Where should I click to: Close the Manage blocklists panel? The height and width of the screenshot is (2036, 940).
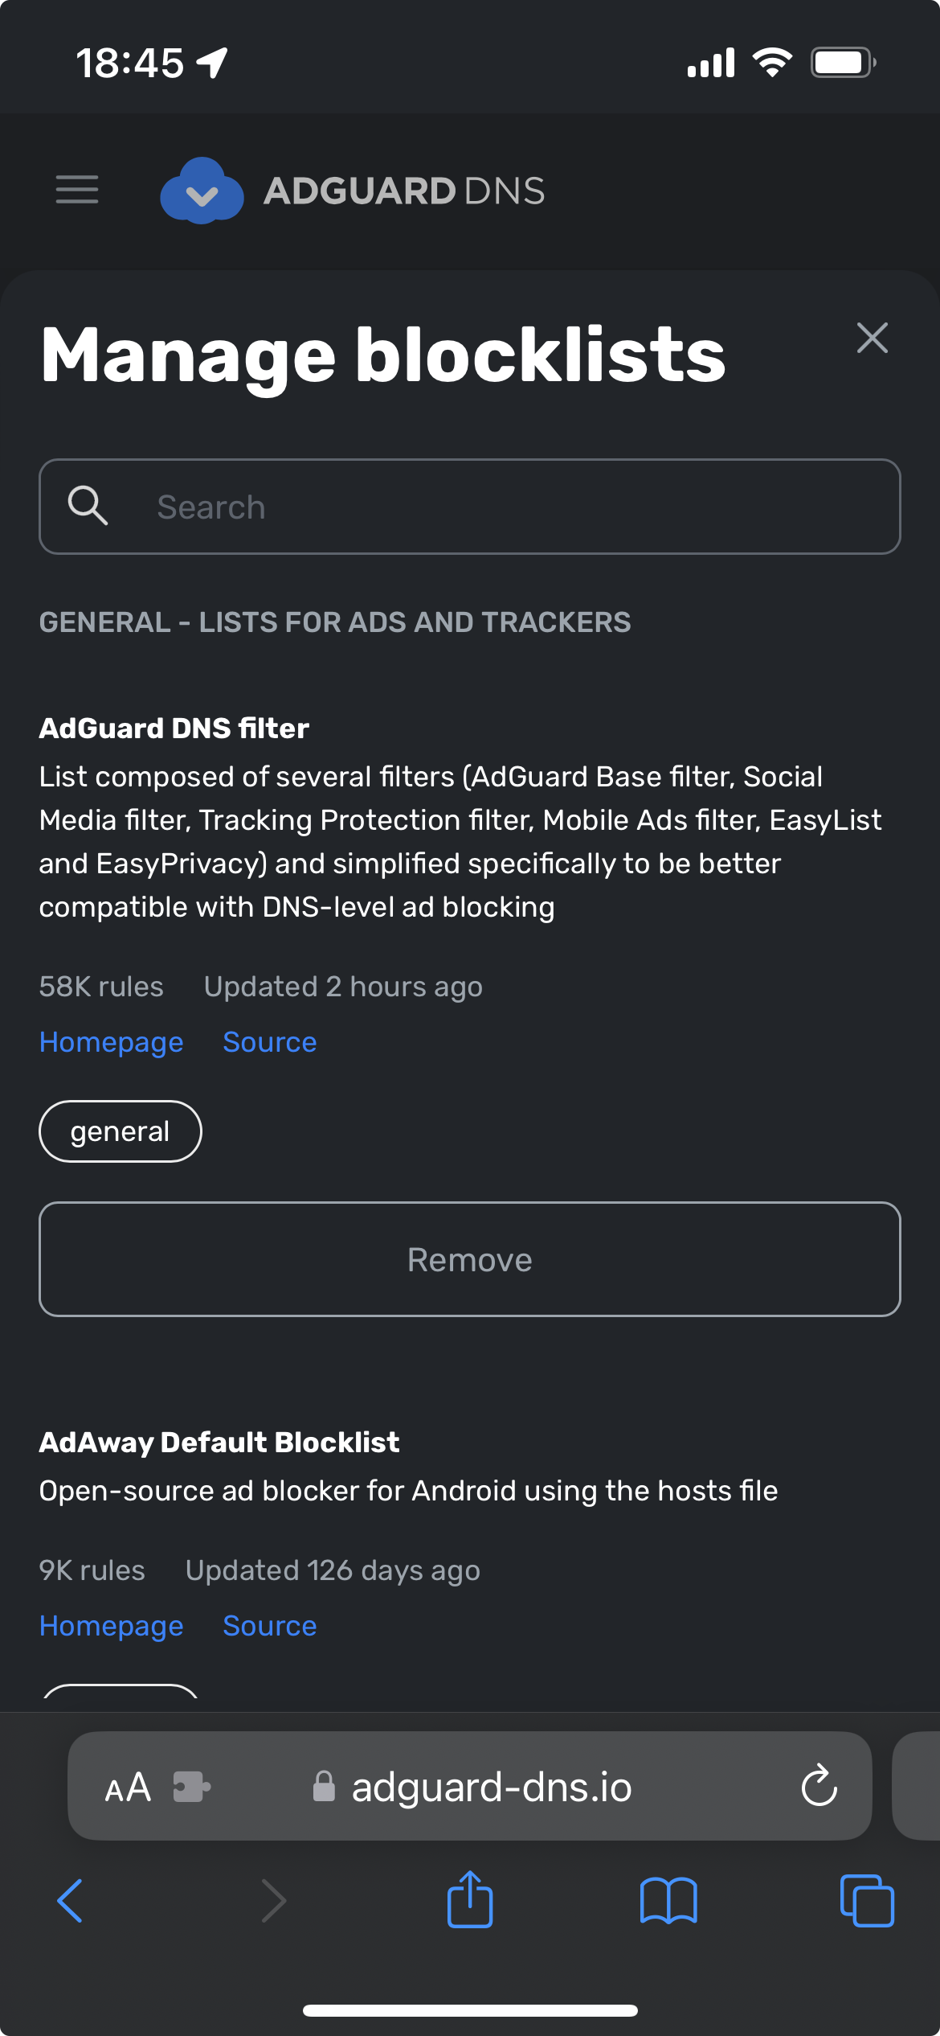tap(872, 339)
